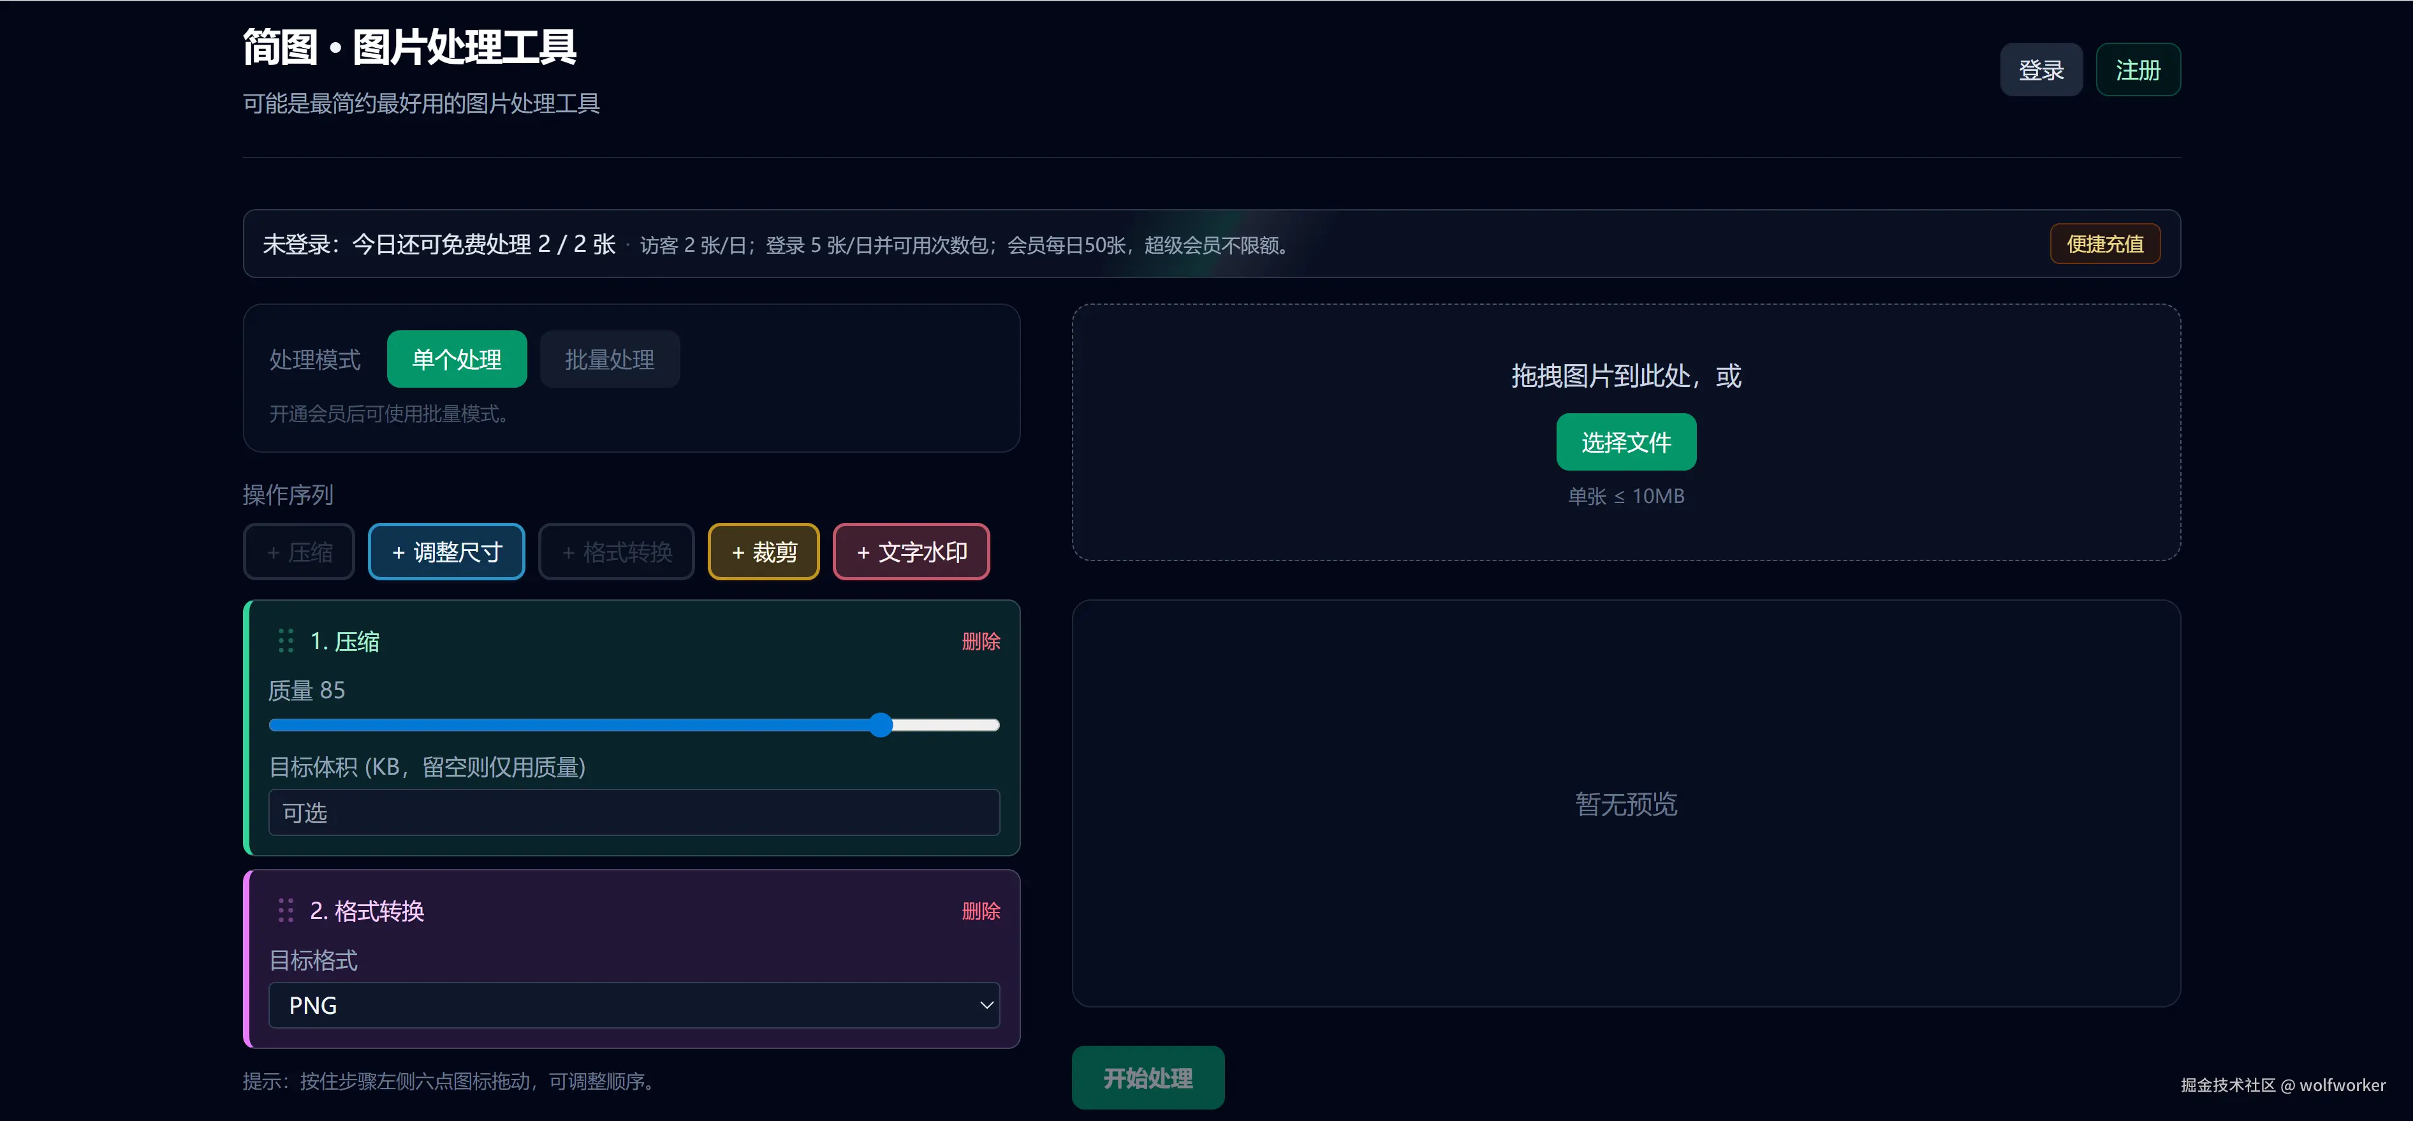This screenshot has height=1121, width=2413.
Task: Click the 注册 button
Action: [x=2139, y=70]
